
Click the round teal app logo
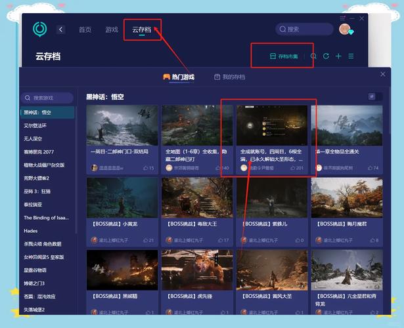[39, 29]
